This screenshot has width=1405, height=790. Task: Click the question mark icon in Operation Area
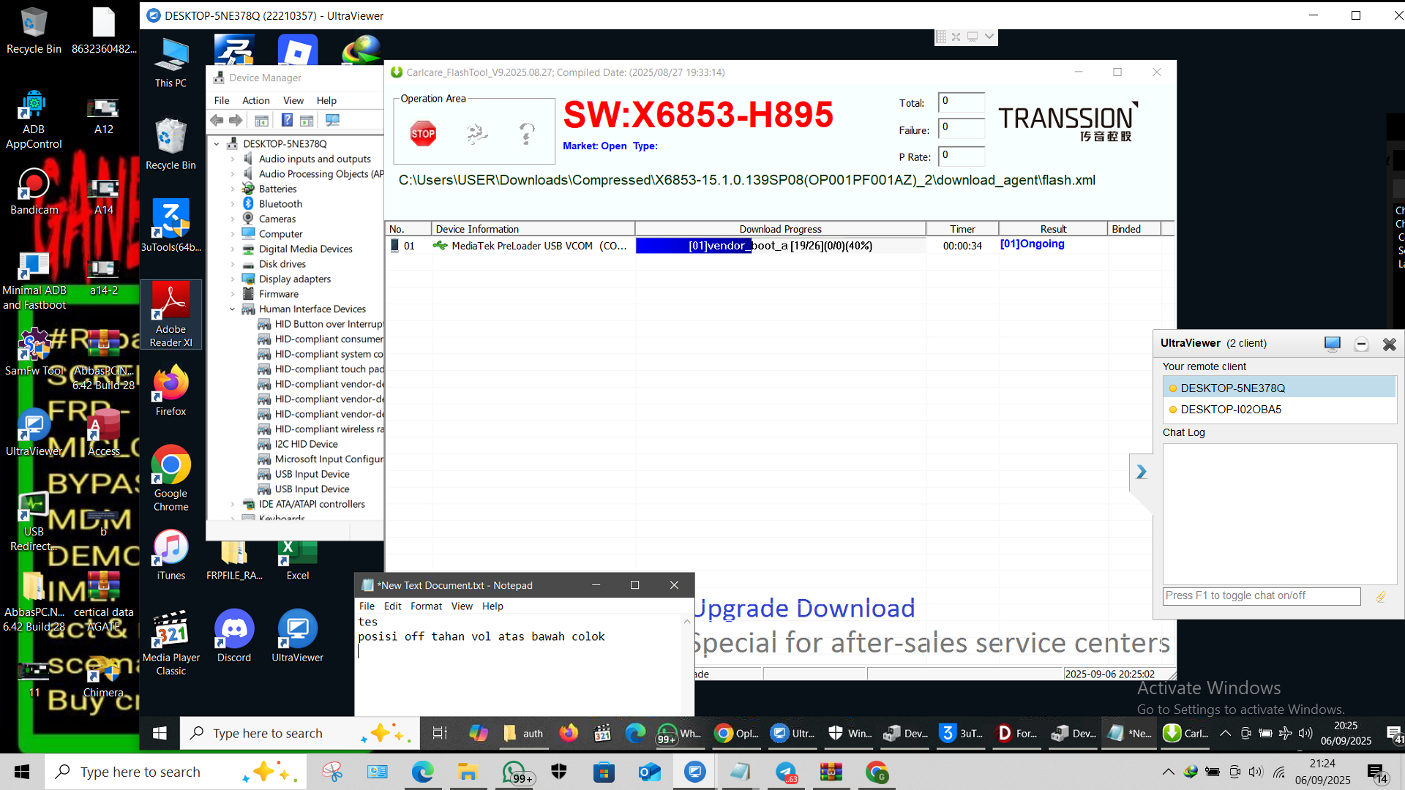point(527,134)
